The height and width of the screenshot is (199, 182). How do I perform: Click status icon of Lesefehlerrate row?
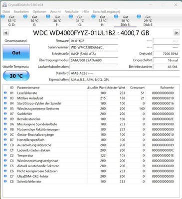pyautogui.click(x=5, y=93)
